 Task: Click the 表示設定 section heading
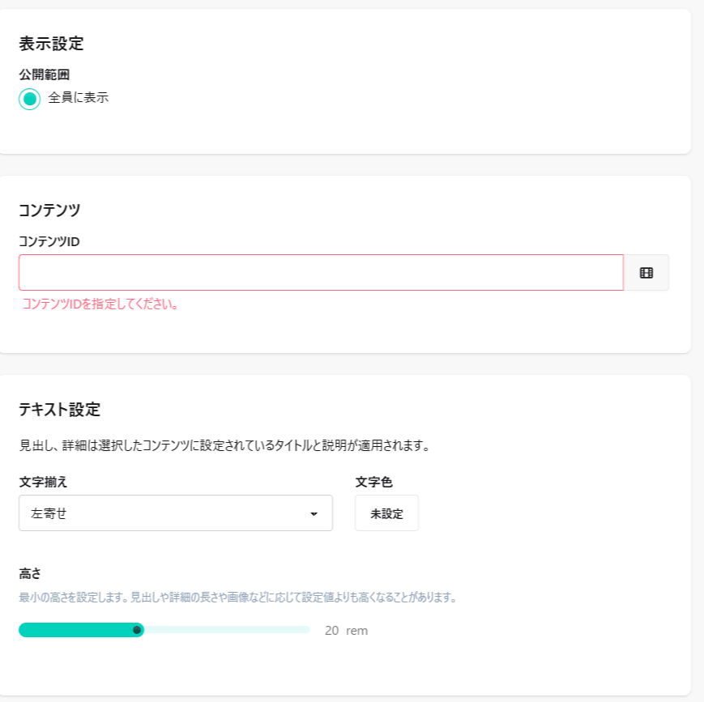point(51,43)
